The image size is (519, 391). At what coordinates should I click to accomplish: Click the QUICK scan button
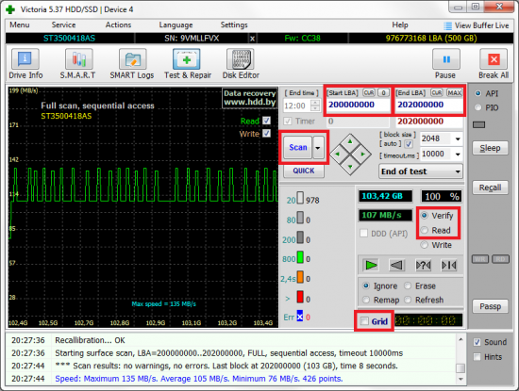click(x=304, y=171)
